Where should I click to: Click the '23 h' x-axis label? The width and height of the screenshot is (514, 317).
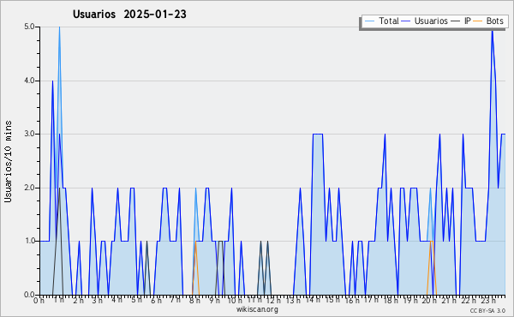[488, 301]
